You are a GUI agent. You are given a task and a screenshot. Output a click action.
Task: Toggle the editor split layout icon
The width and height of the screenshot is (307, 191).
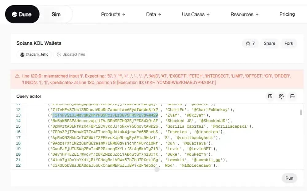[x=292, y=96]
